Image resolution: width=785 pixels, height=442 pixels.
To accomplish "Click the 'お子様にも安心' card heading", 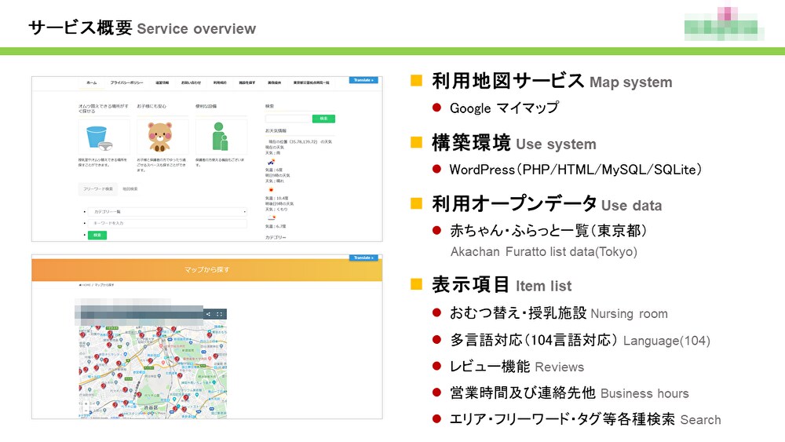I will tap(152, 106).
